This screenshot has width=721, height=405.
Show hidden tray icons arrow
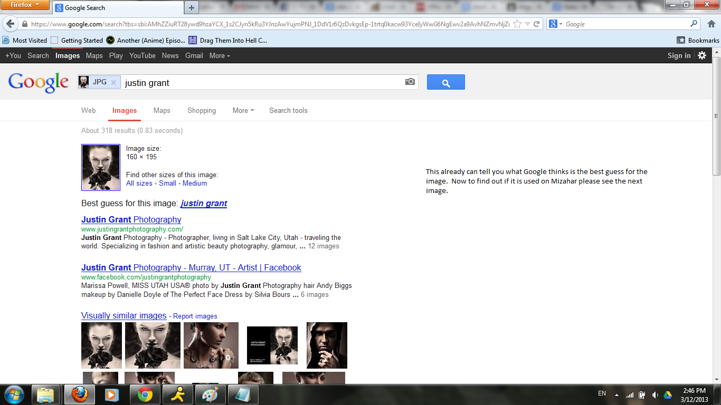[x=616, y=394]
